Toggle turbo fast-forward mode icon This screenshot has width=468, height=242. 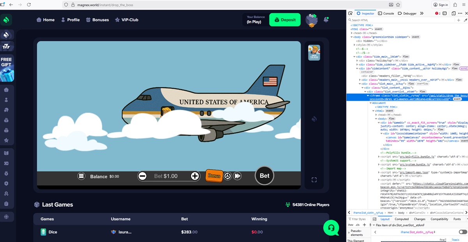(x=238, y=176)
